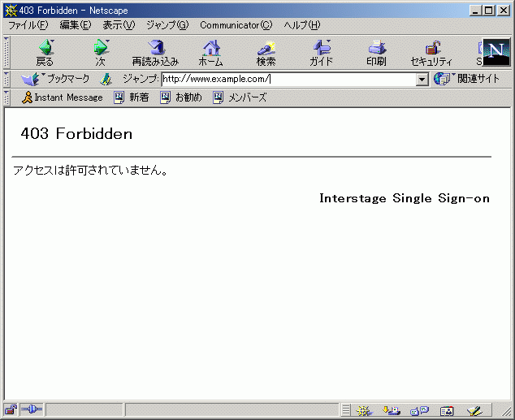Viewport: 515px width, 420px height.
Task: Open Navigator from component bar
Action: [x=364, y=410]
